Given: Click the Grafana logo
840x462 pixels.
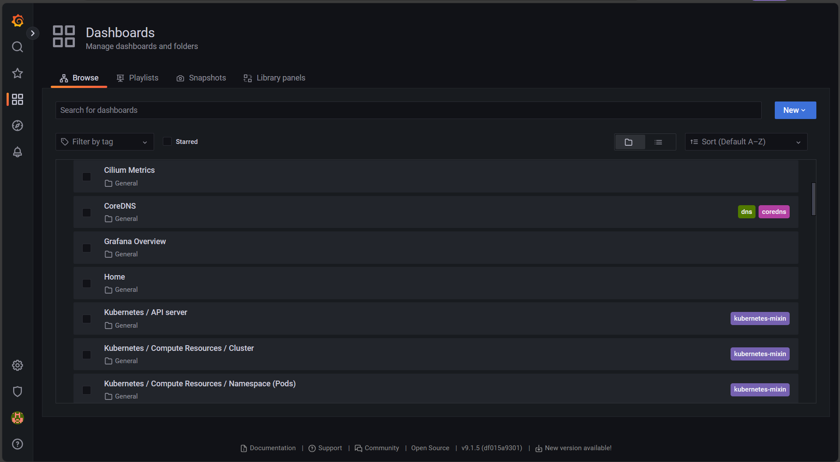Looking at the screenshot, I should coord(18,21).
